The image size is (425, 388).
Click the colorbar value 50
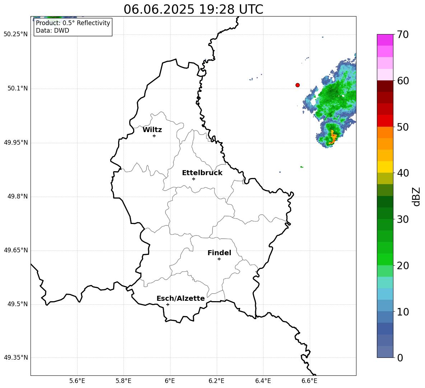click(x=403, y=127)
